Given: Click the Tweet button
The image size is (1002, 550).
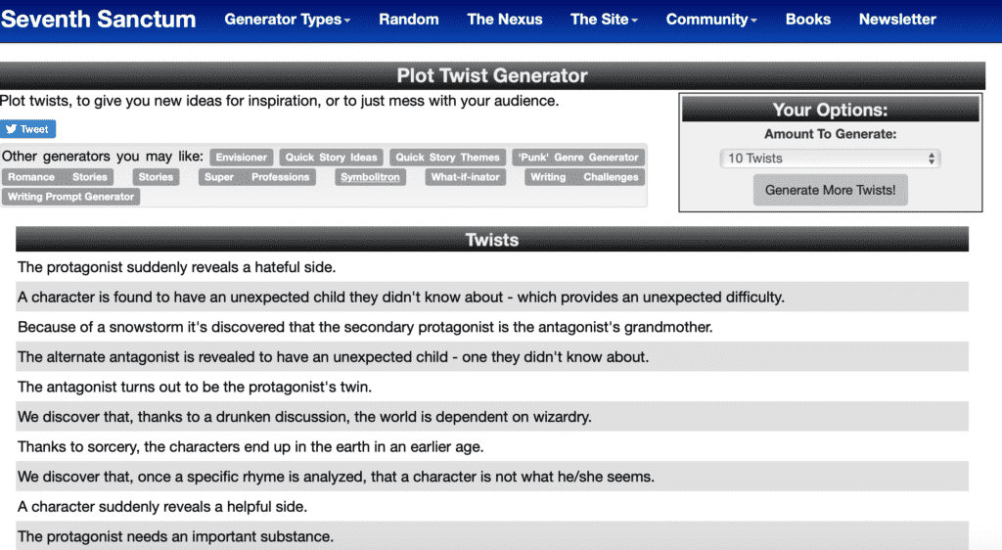Looking at the screenshot, I should tap(28, 129).
